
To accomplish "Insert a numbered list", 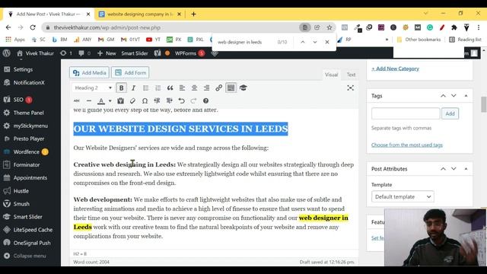I will [x=158, y=88].
